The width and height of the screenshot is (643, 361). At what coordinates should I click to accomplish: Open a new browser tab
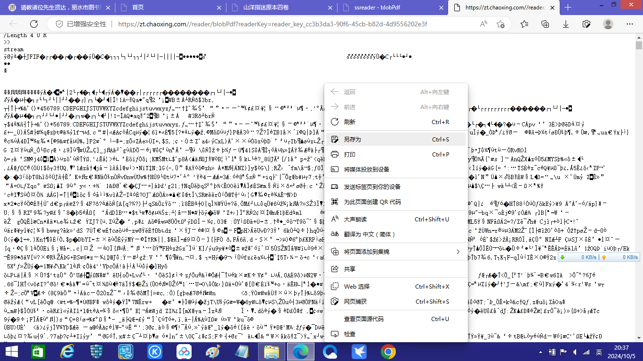(568, 8)
